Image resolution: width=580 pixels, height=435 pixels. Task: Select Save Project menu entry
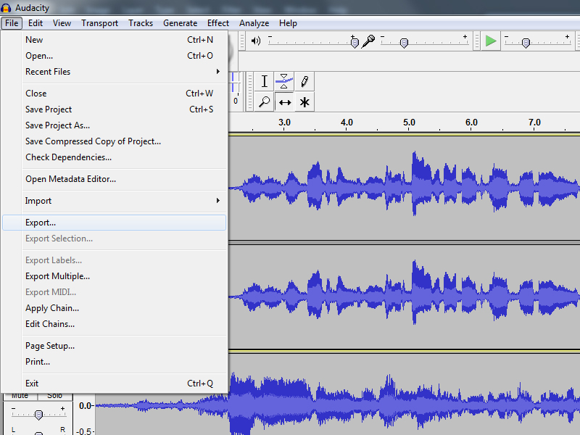coord(115,109)
